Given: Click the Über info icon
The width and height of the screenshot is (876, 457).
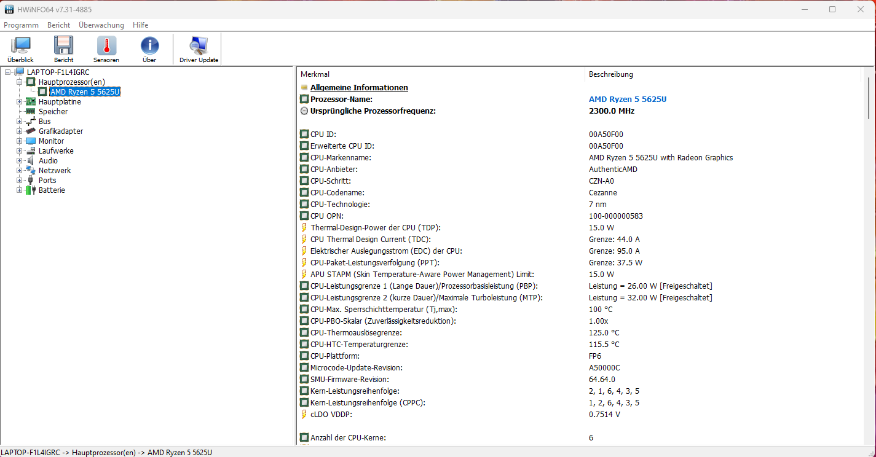Looking at the screenshot, I should tap(149, 46).
